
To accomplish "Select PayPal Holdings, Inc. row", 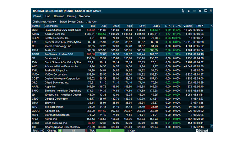I will 117,70.
